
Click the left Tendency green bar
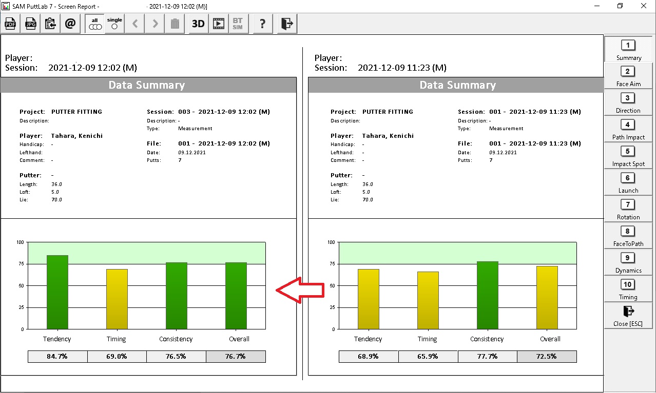click(57, 292)
